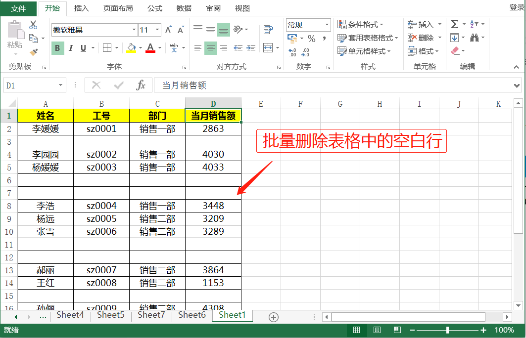
Task: Click the AutoSum sigma icon
Action: click(x=455, y=24)
